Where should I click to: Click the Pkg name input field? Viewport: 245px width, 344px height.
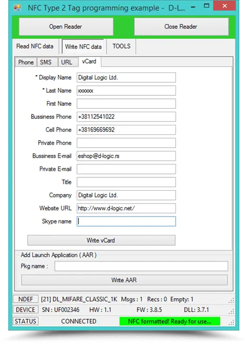point(141,266)
